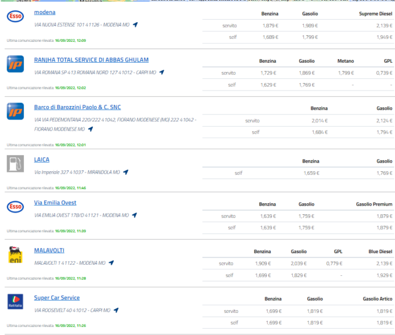Click address Via Imperiale 327 41037 MIRANDOLA

click(x=77, y=172)
